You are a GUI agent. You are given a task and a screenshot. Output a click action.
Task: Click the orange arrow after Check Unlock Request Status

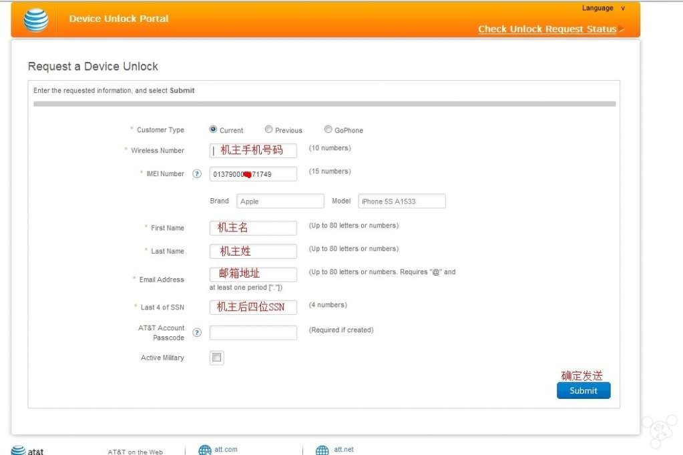[x=620, y=29]
